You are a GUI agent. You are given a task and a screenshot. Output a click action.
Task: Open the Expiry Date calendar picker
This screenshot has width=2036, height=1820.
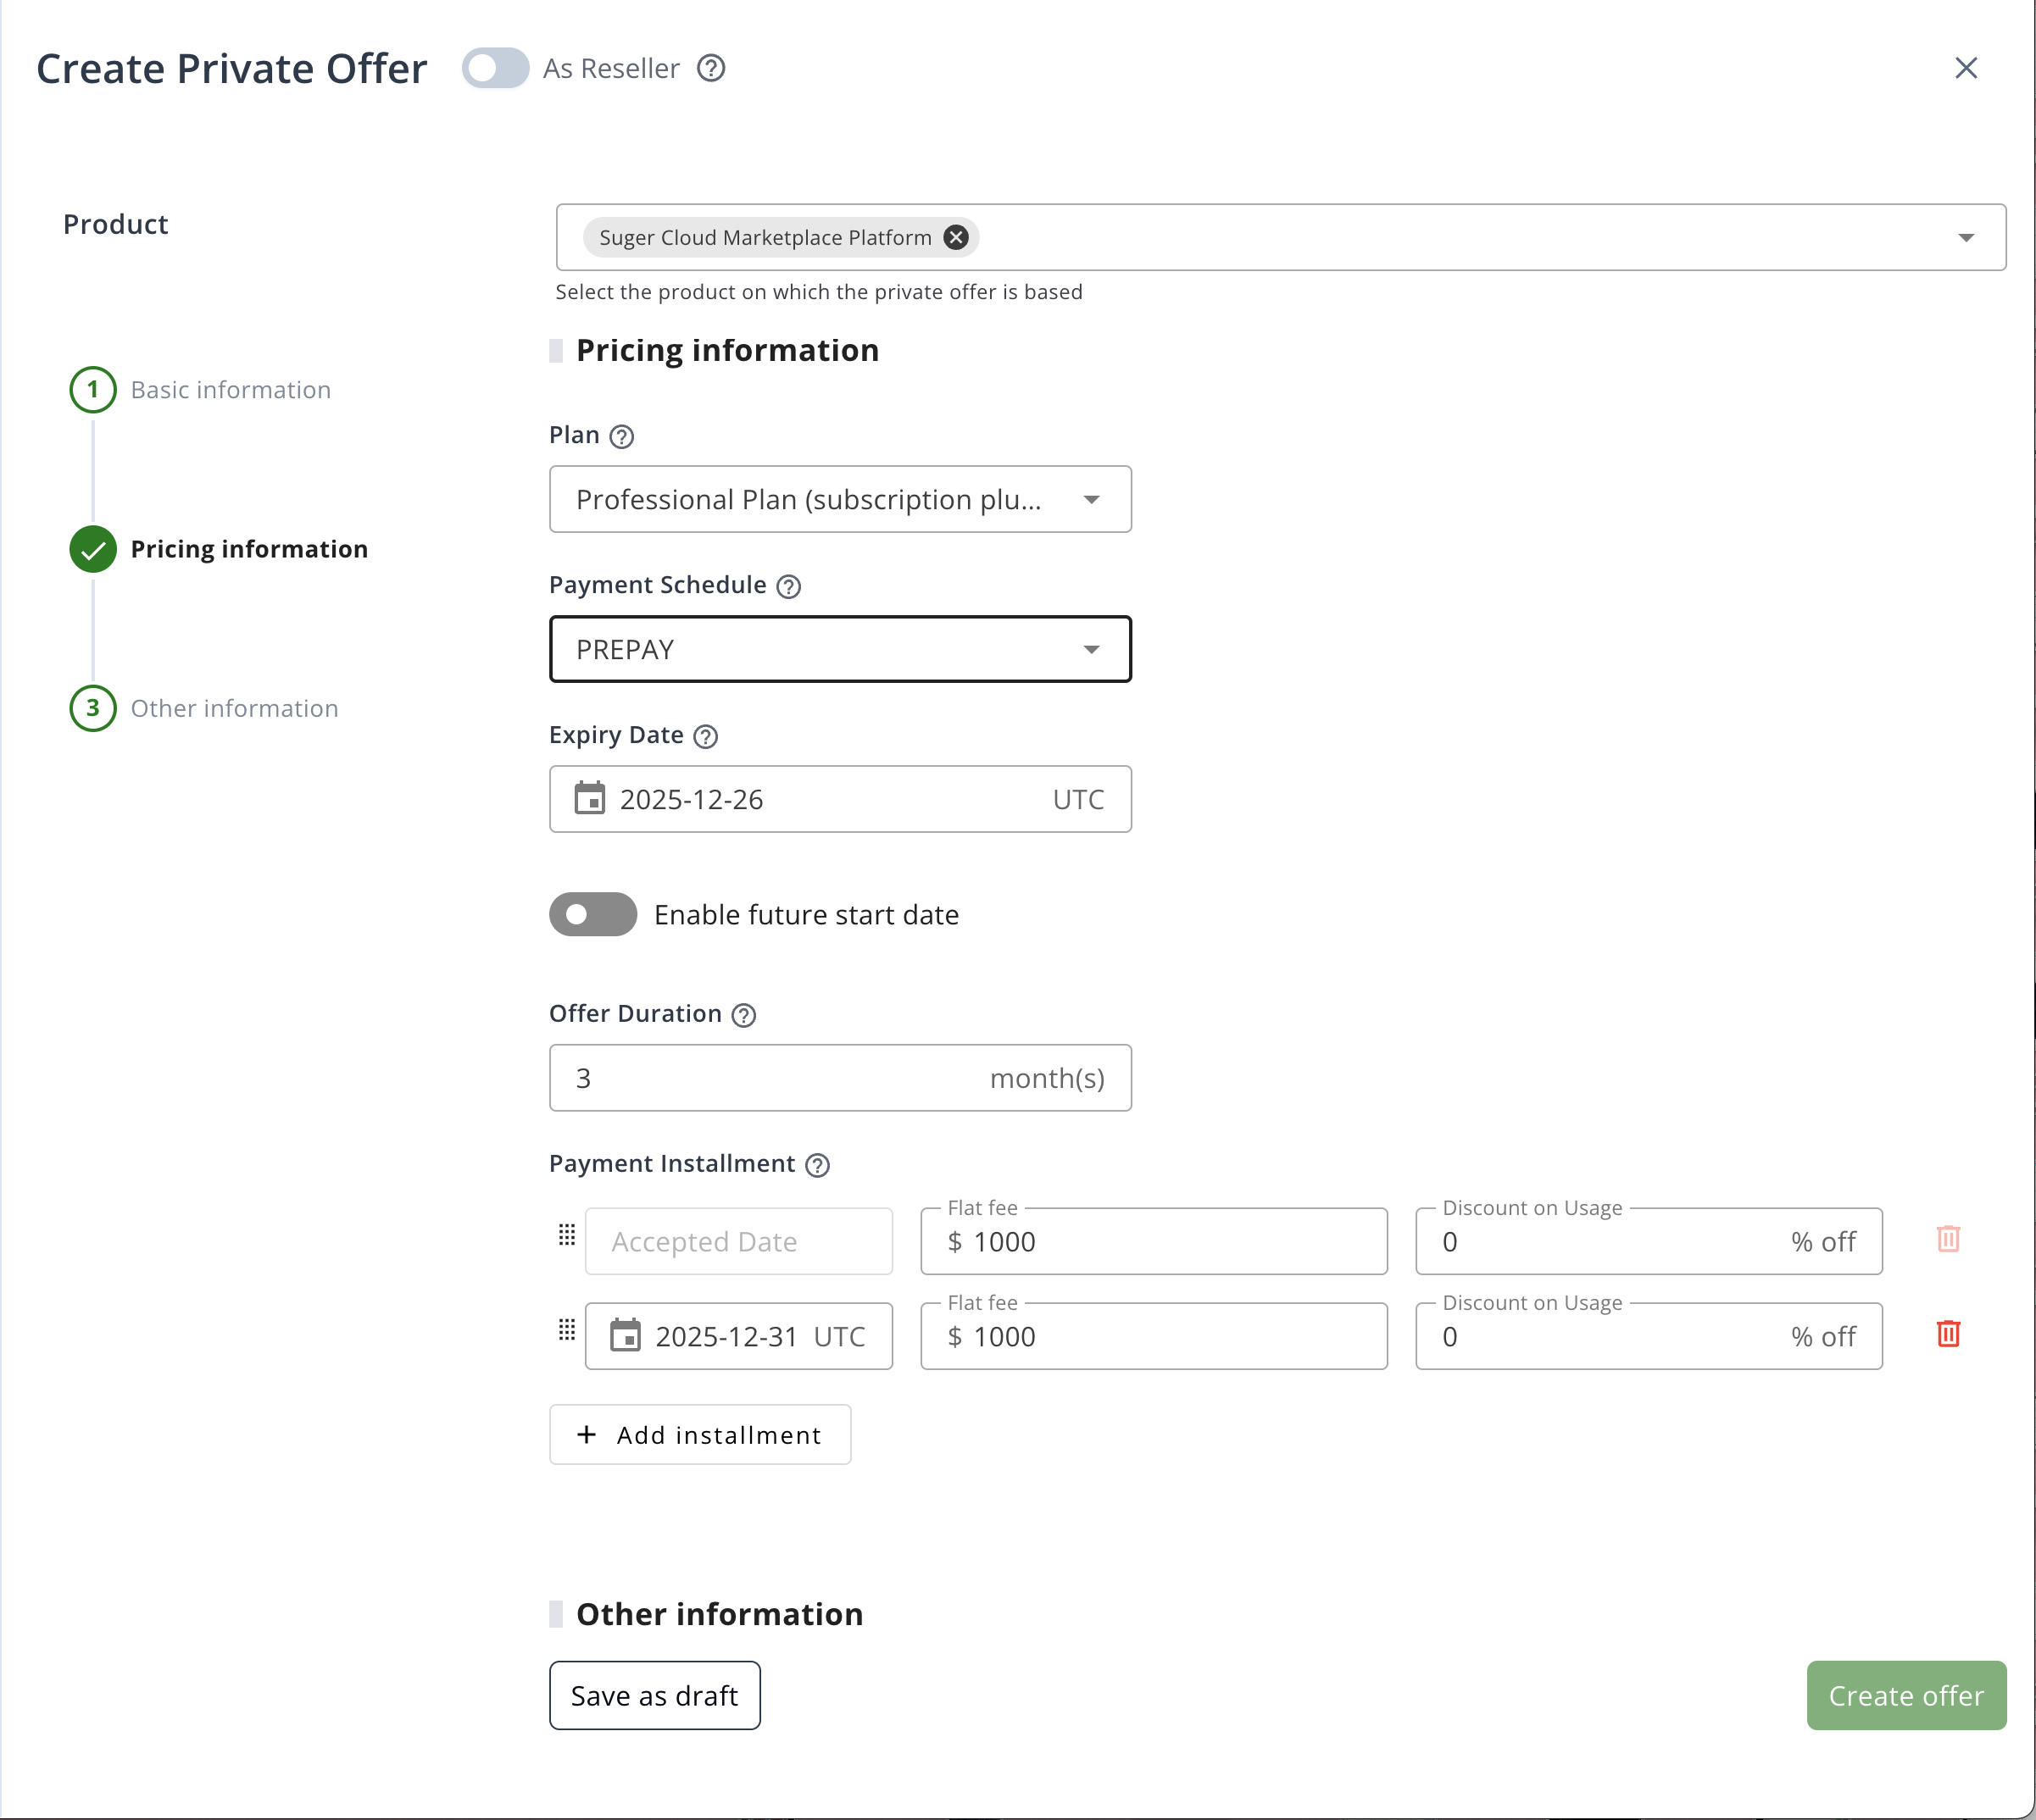(x=590, y=798)
